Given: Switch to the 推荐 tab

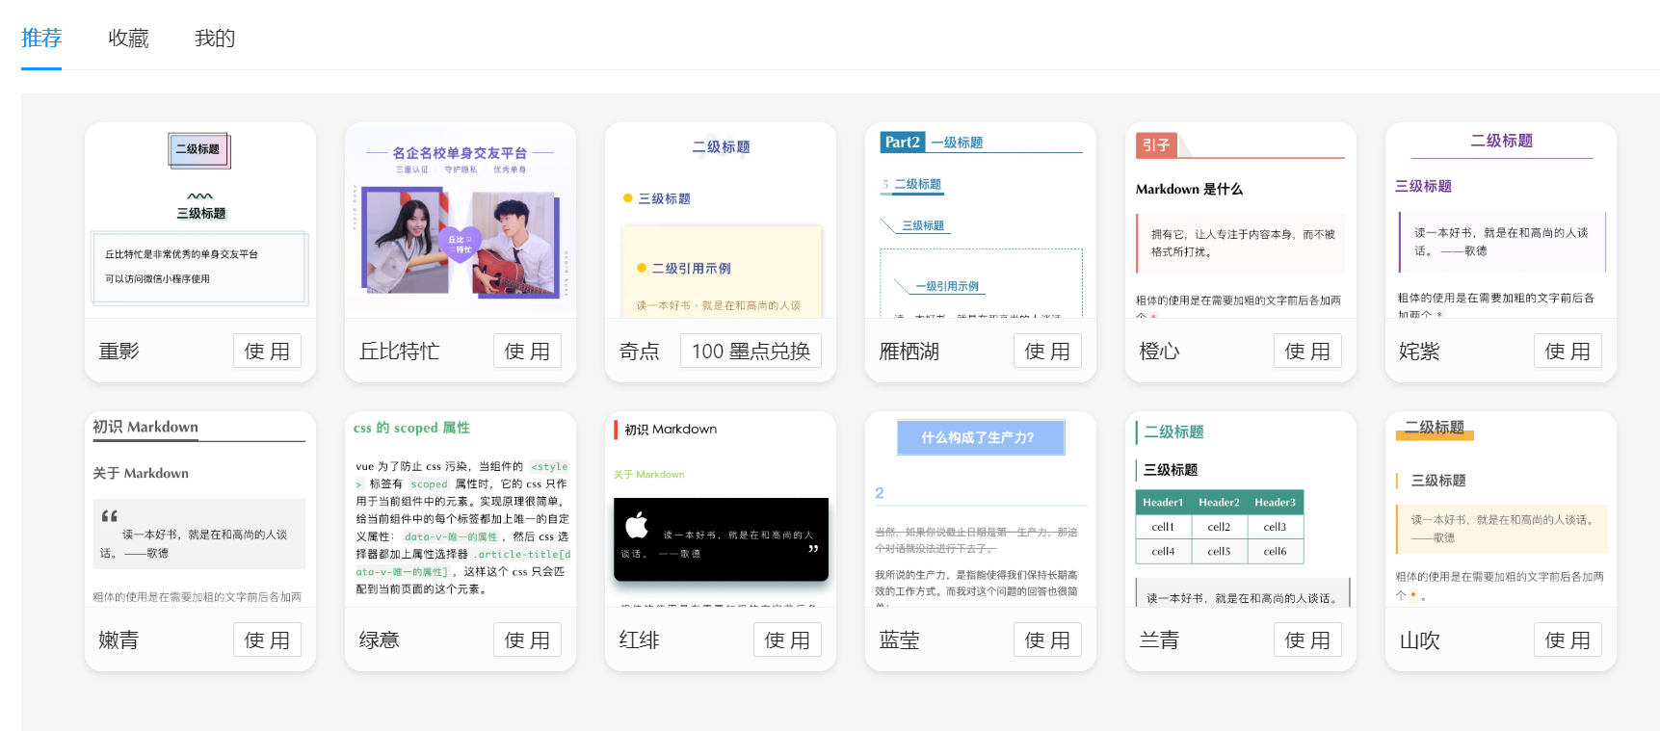Looking at the screenshot, I should (41, 39).
